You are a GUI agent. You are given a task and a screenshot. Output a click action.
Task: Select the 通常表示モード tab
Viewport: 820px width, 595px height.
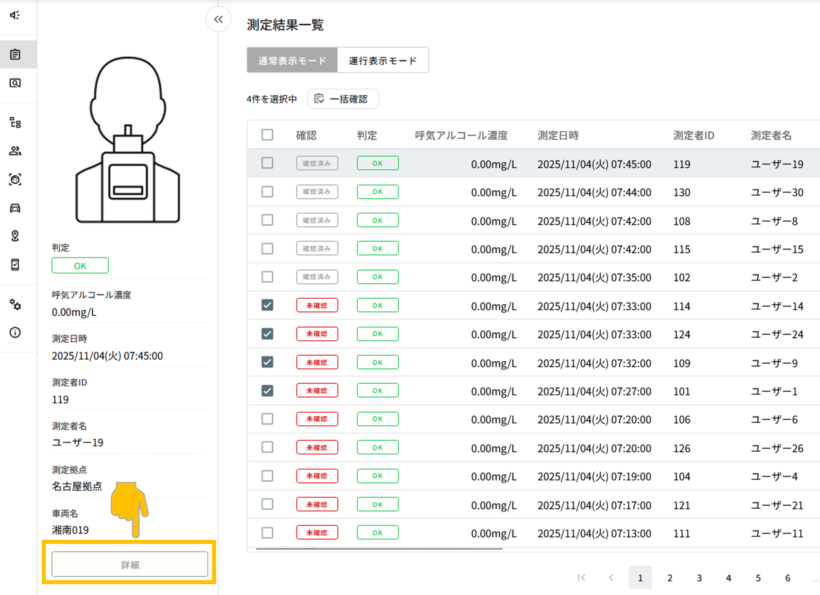(x=292, y=60)
